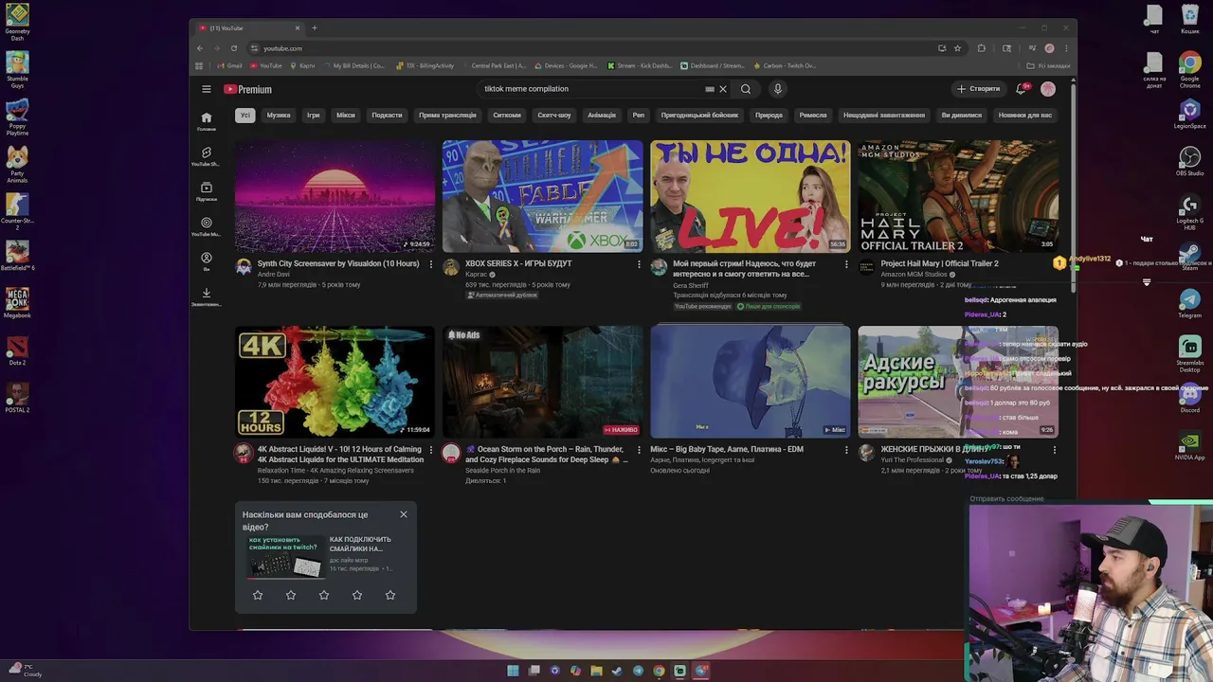This screenshot has height=682, width=1213.
Task: Open options for the 4K Abstract Liquids video
Action: tap(431, 450)
